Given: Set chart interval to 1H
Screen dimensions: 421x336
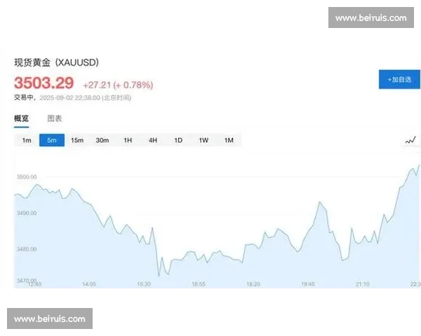Looking at the screenshot, I should click(128, 141).
